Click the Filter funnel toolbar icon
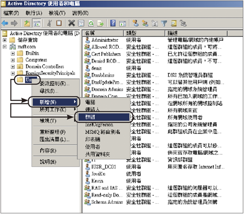Screen dimensions: 244x214 coord(164,23)
